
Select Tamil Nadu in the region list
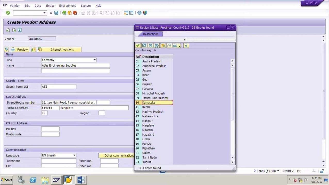pos(149,158)
